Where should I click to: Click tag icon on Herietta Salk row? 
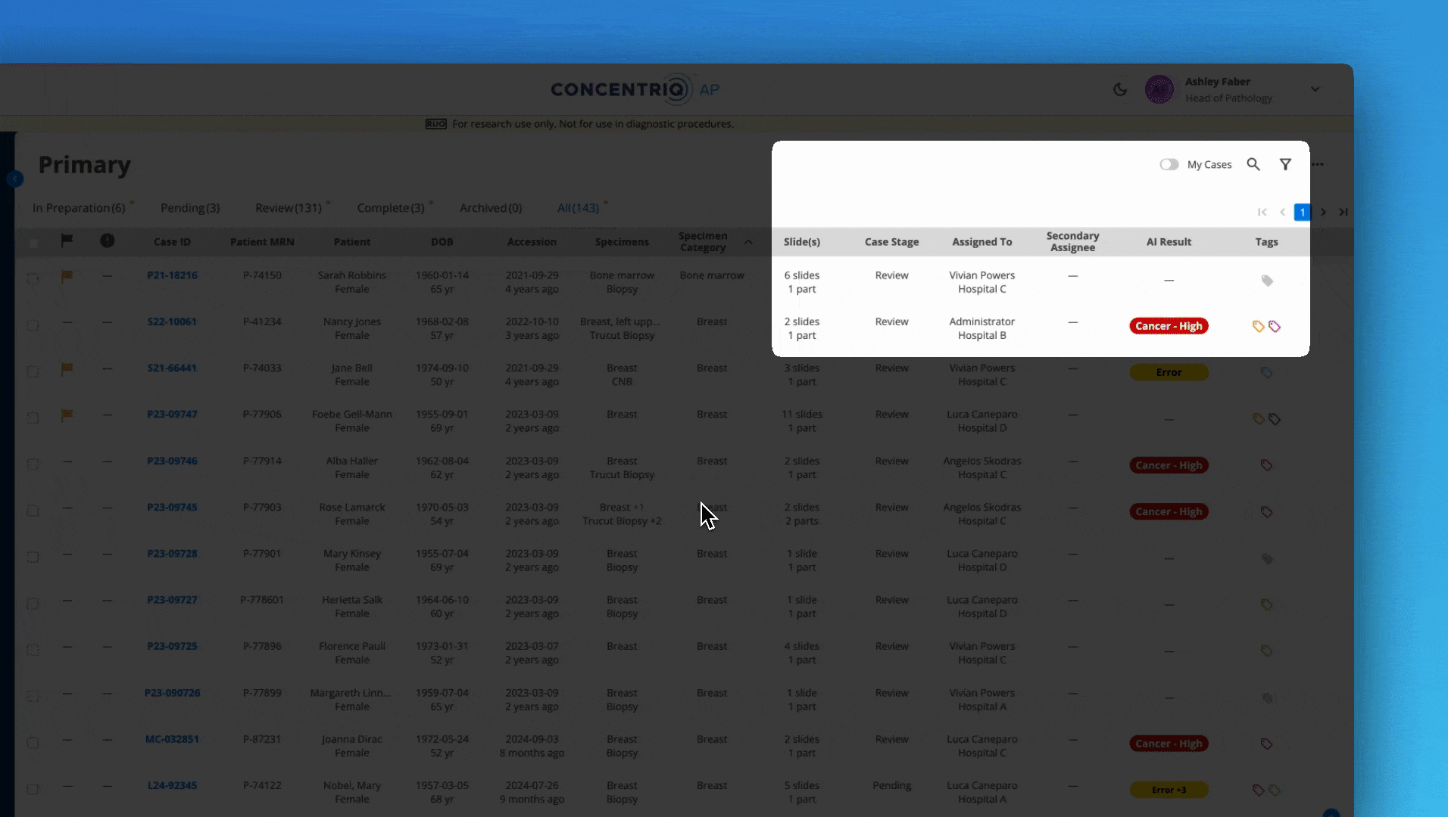click(1266, 604)
